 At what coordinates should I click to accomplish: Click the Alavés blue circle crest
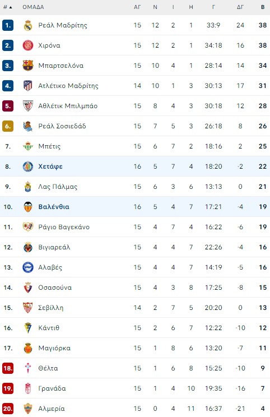pos(28,267)
